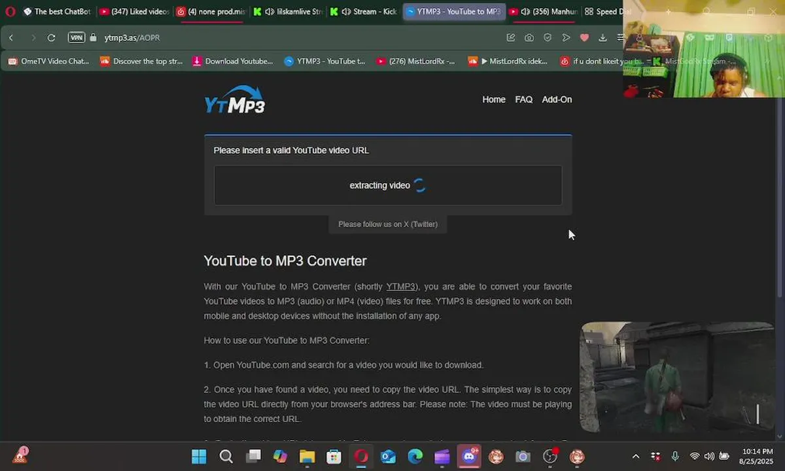Open Microsoft Edge from the taskbar
This screenshot has height=471, width=785.
[415, 456]
